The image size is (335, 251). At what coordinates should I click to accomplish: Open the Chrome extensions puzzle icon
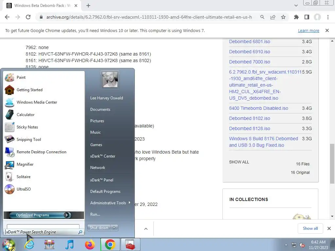(x=296, y=17)
